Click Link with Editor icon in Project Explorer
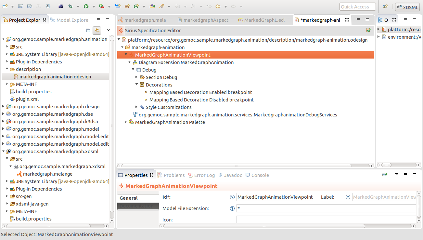This screenshot has width=423, height=240. point(97,30)
